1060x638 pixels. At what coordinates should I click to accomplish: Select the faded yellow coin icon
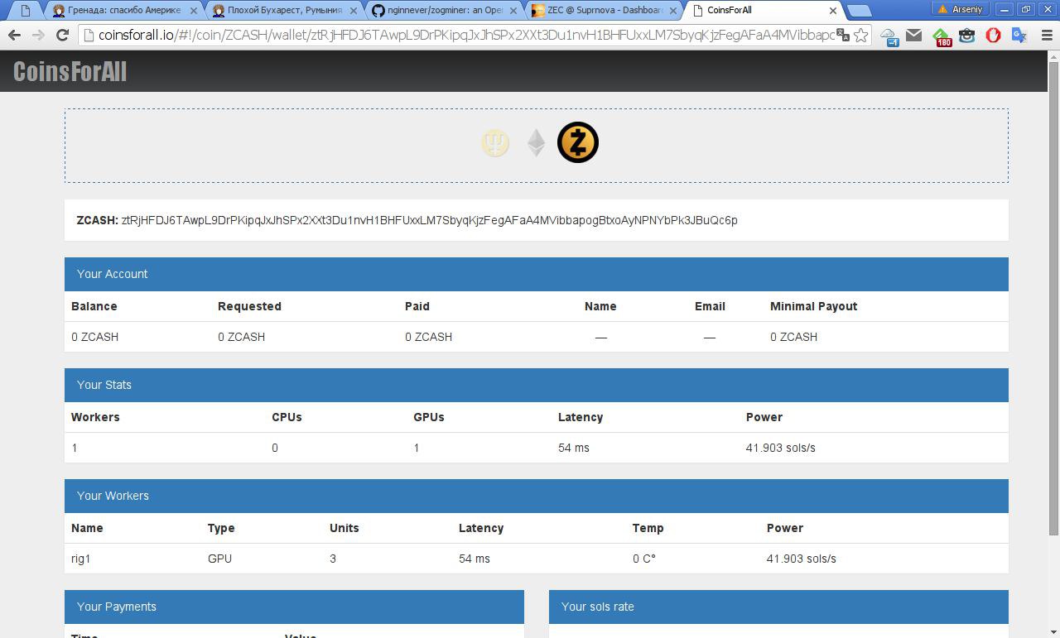pos(495,142)
